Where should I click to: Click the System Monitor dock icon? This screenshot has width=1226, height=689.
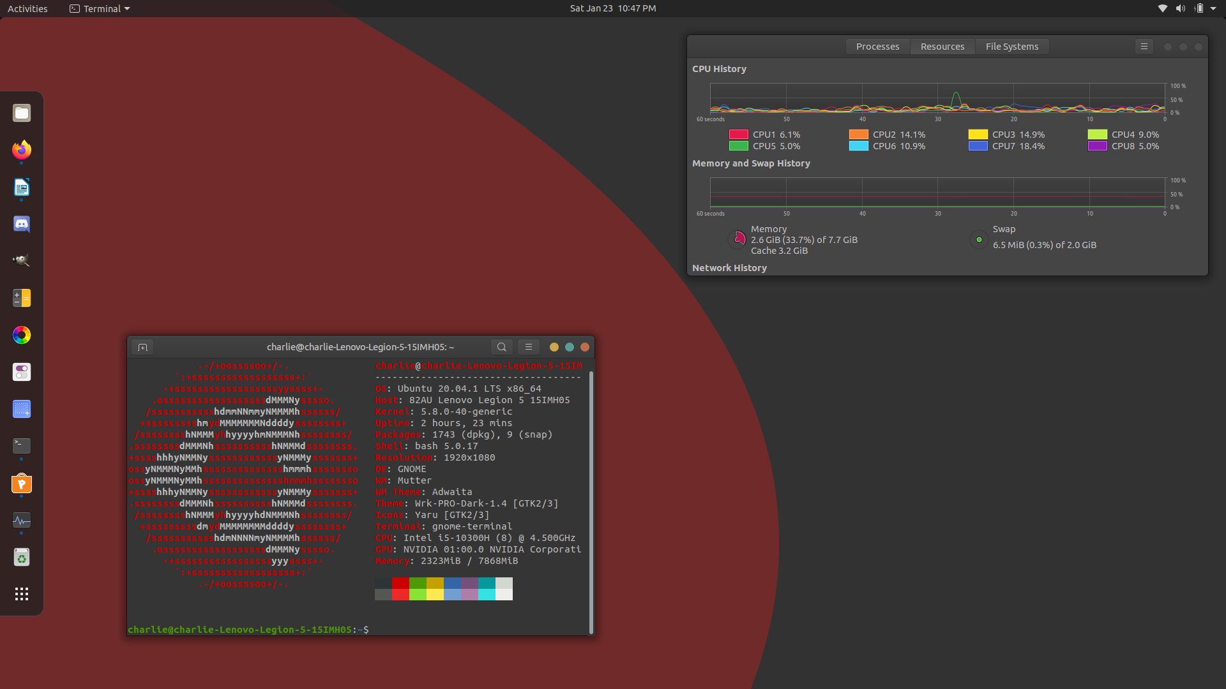22,520
